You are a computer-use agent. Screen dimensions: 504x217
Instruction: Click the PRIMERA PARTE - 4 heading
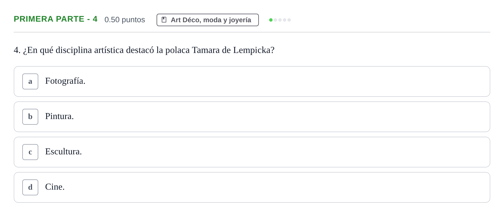point(56,19)
